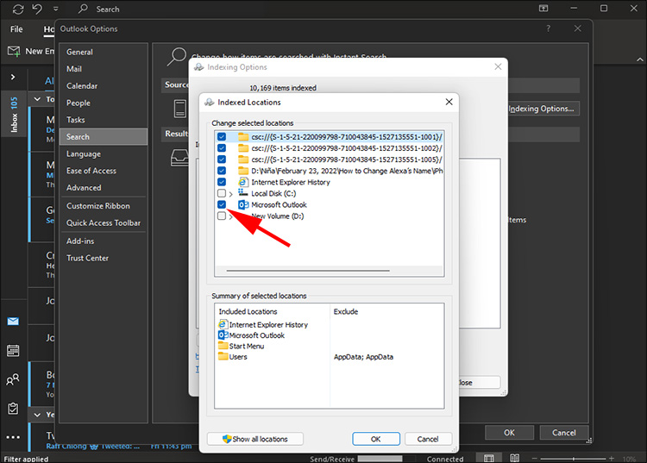Image resolution: width=647 pixels, height=463 pixels.
Task: Select Tasks in Outlook Options
Action: pyautogui.click(x=104, y=120)
